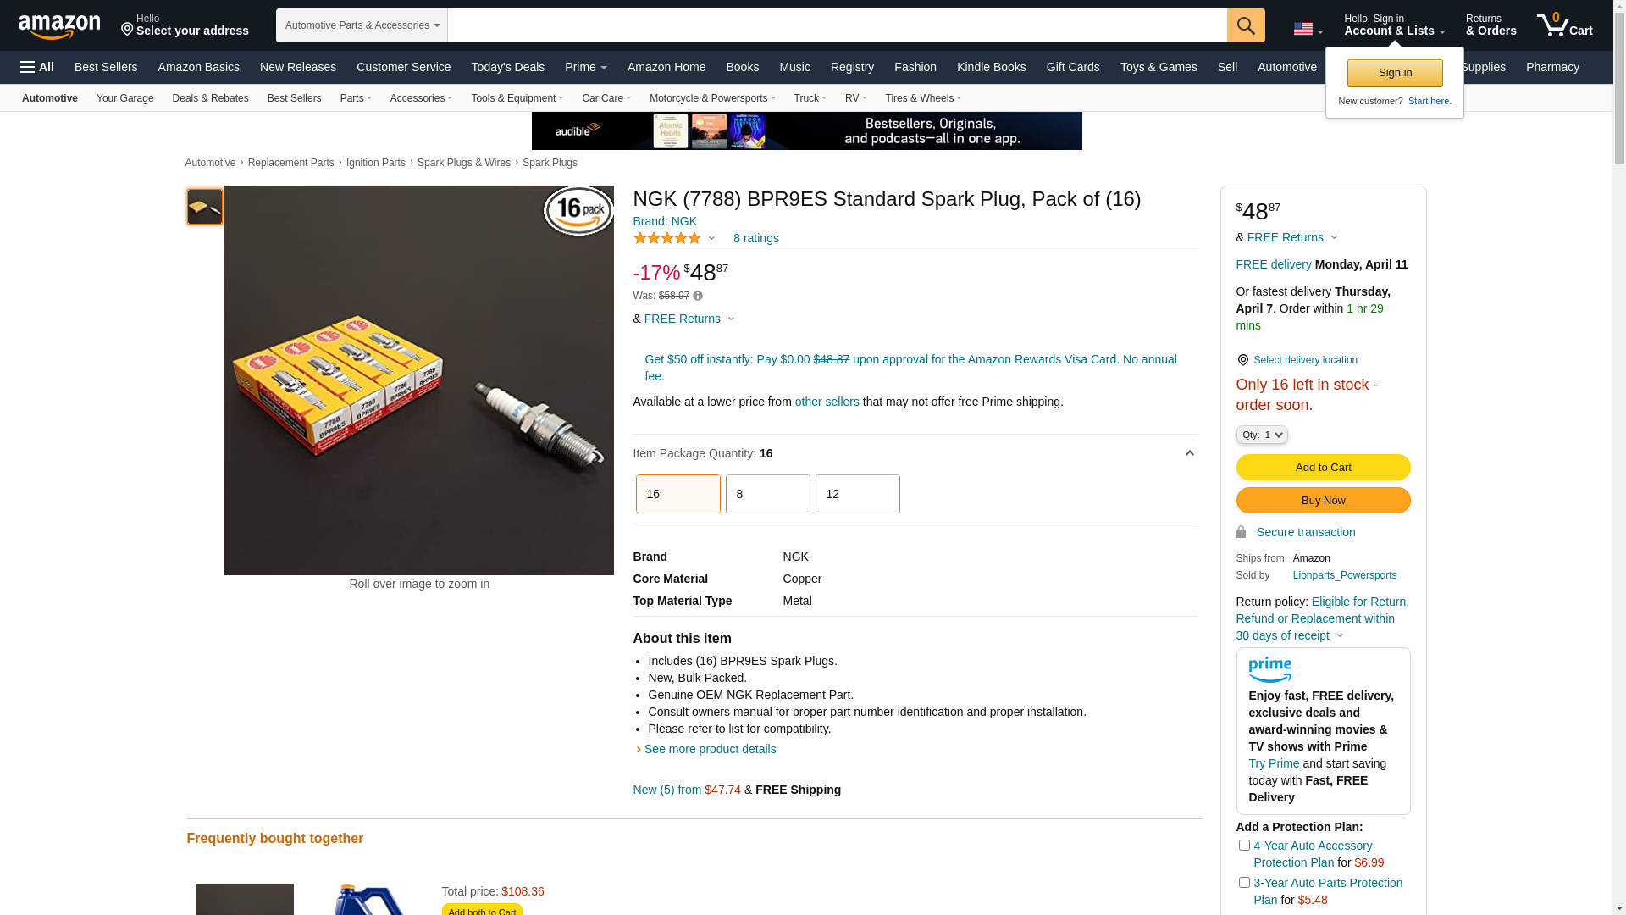Click the delivery location pin icon
1626x915 pixels.
point(1242,360)
